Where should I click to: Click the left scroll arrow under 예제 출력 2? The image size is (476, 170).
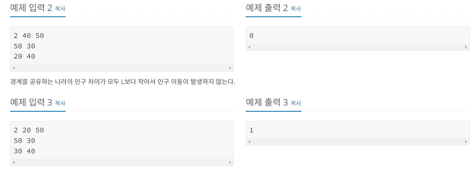coord(249,47)
